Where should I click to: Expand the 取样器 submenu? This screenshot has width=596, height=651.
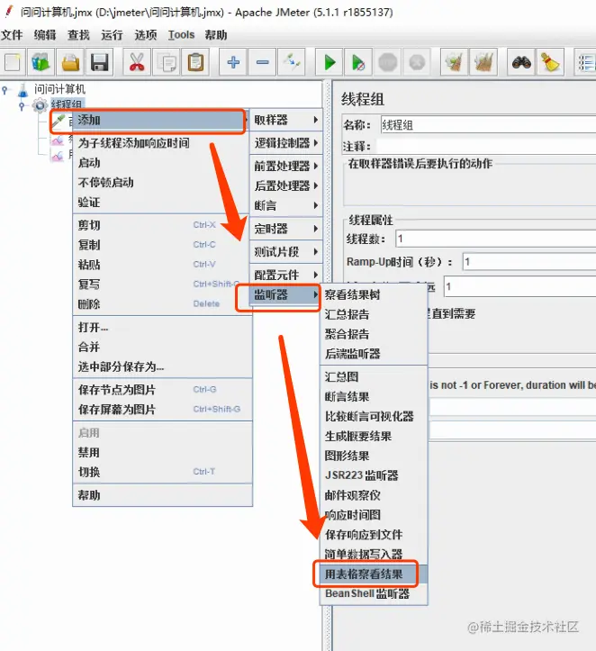coord(286,120)
